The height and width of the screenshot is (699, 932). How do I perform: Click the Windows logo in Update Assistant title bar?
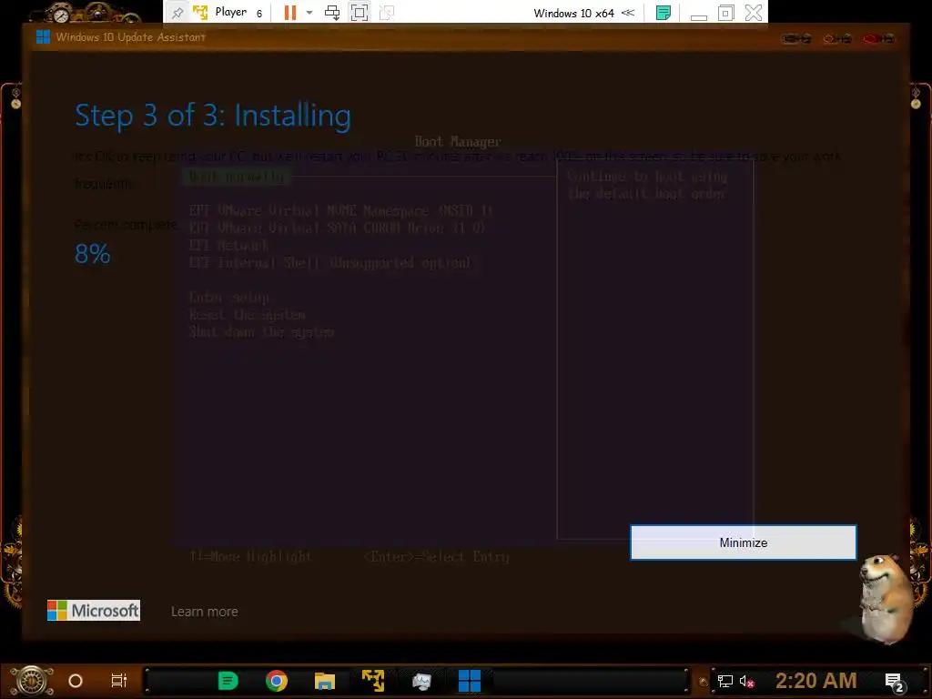click(43, 36)
